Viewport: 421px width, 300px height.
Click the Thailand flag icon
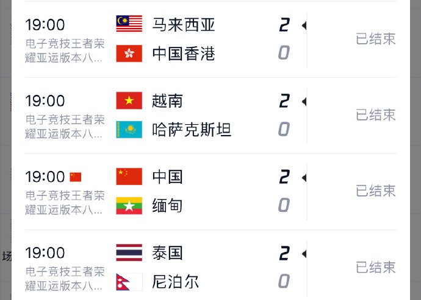pyautogui.click(x=129, y=253)
